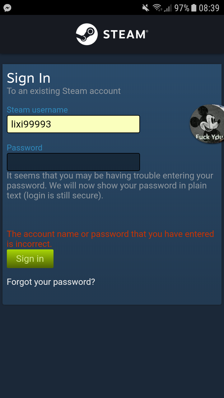Open the Messenger notification icon
Image resolution: width=224 pixels, height=398 pixels.
(x=7, y=8)
